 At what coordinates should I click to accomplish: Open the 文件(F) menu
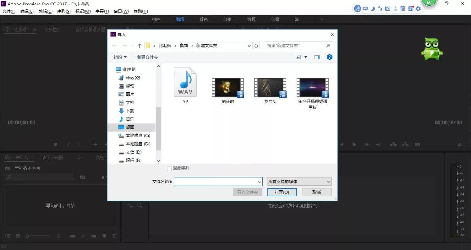9,11
